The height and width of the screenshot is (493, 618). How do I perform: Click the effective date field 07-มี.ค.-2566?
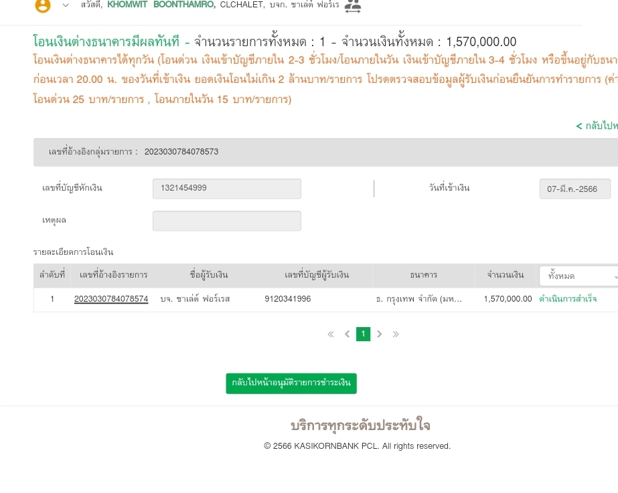point(574,189)
